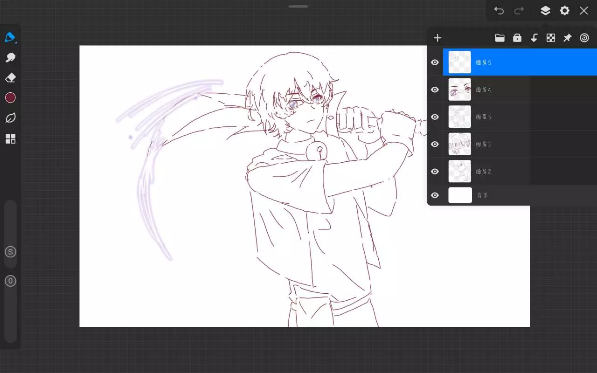Select the layer name 图层5
597x373 pixels.
[483, 117]
